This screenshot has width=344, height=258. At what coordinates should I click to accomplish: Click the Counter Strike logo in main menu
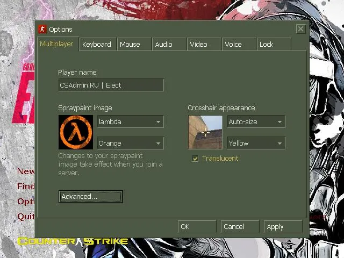click(73, 241)
